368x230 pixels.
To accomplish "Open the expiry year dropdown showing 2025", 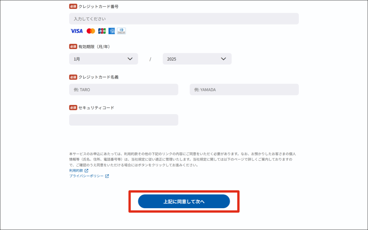I will [197, 59].
